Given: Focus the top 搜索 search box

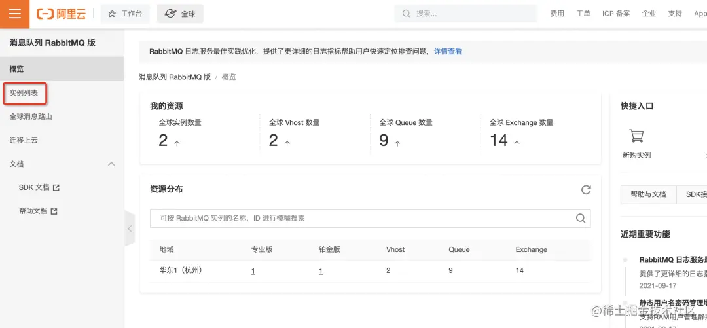Looking at the screenshot, I should click(x=466, y=14).
